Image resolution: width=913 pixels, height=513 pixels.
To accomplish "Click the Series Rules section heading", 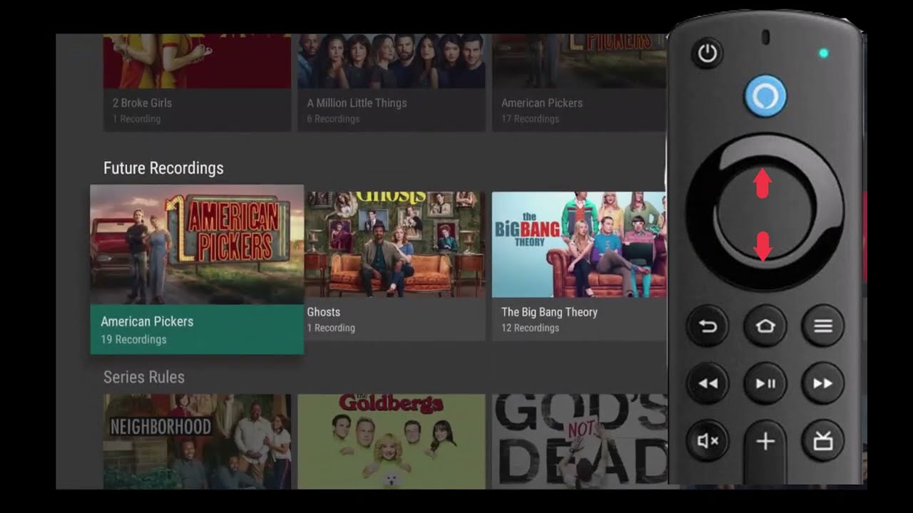I will [144, 377].
